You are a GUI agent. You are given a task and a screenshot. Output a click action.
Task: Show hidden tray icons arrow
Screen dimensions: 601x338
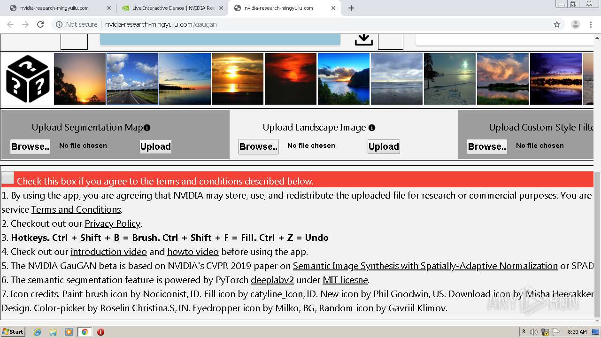tap(524, 332)
